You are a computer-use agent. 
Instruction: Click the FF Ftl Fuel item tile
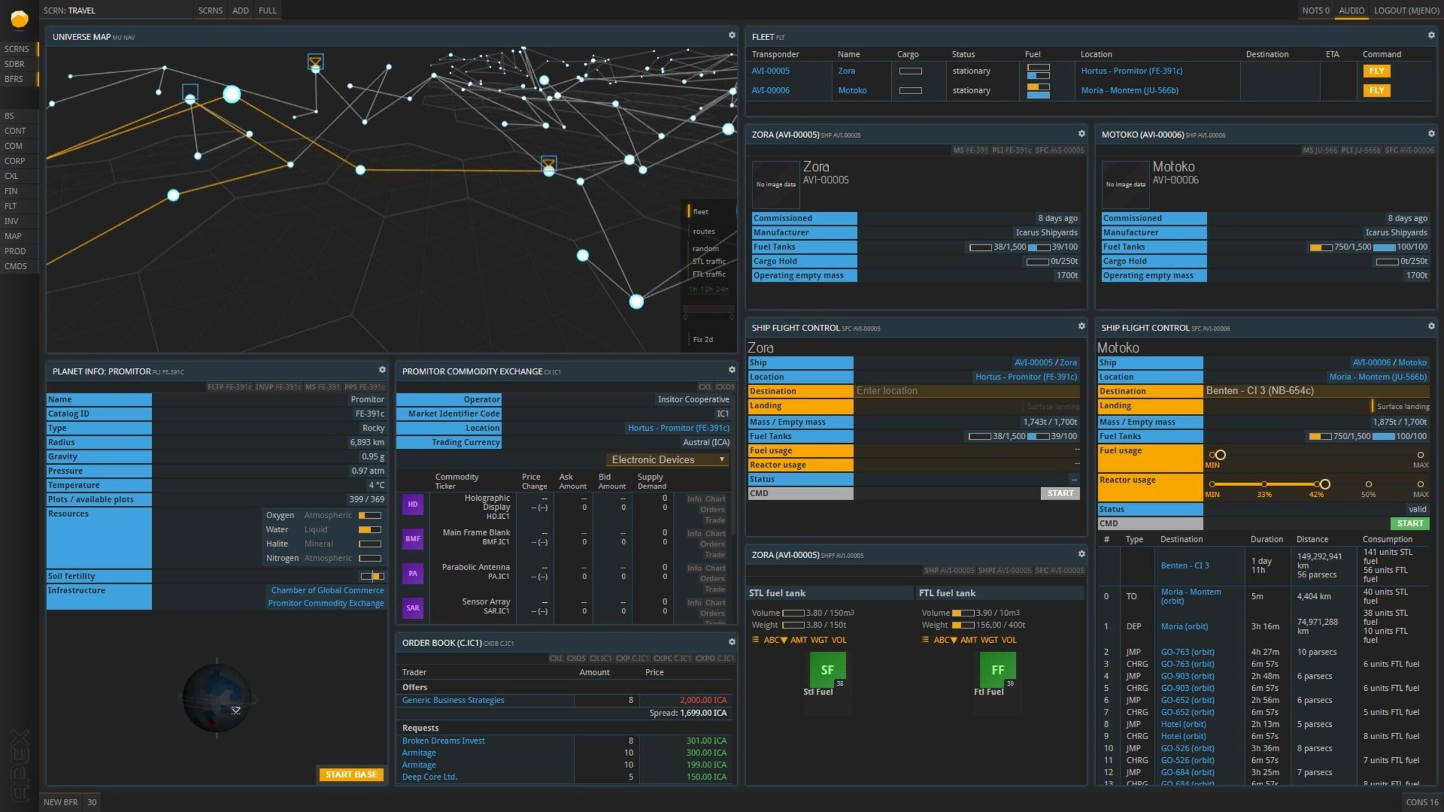997,669
